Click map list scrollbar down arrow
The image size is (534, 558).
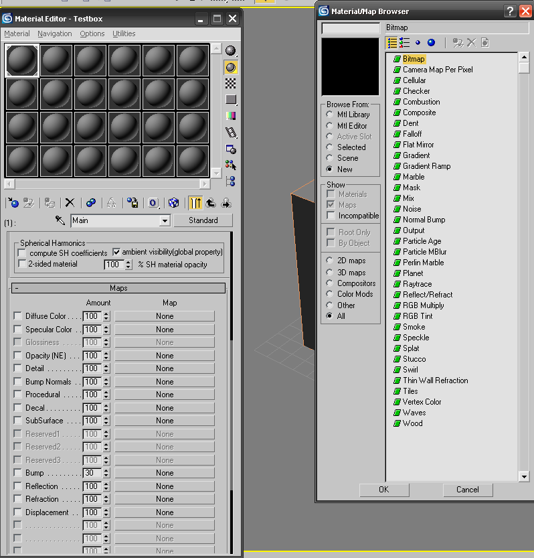click(524, 476)
